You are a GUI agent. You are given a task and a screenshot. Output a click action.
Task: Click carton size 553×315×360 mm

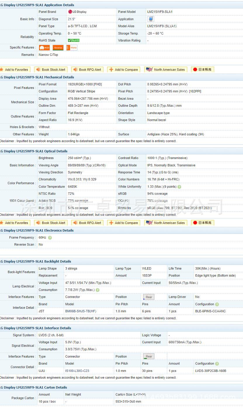point(128,401)
